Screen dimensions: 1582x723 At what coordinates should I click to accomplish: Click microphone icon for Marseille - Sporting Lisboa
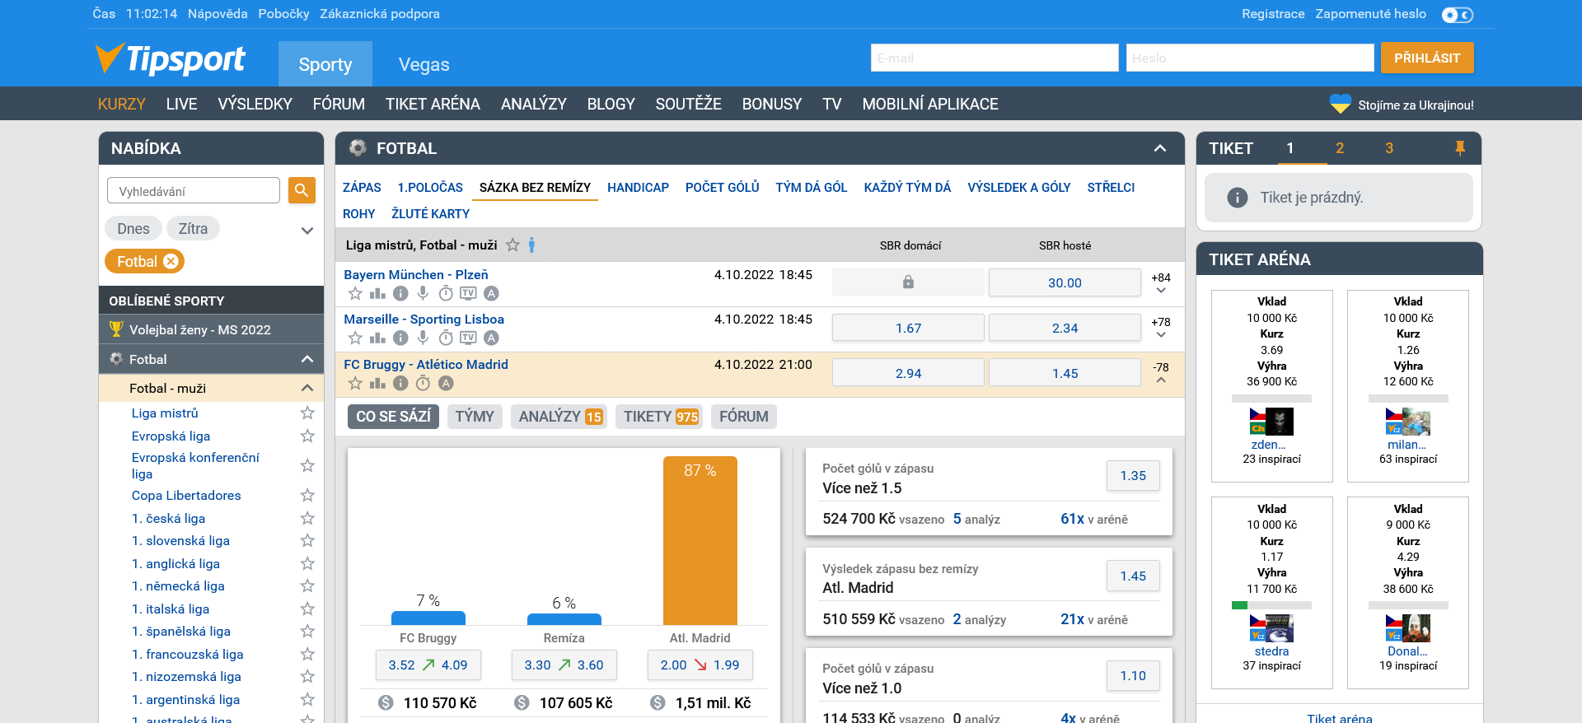tap(423, 338)
